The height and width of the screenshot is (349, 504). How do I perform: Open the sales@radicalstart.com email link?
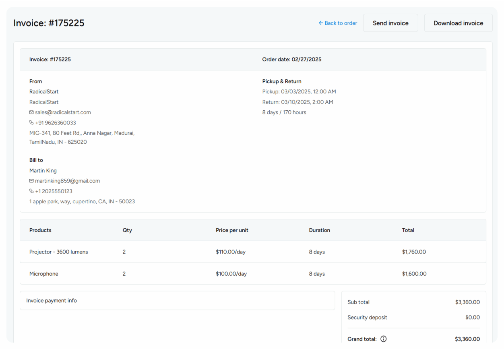tap(63, 112)
